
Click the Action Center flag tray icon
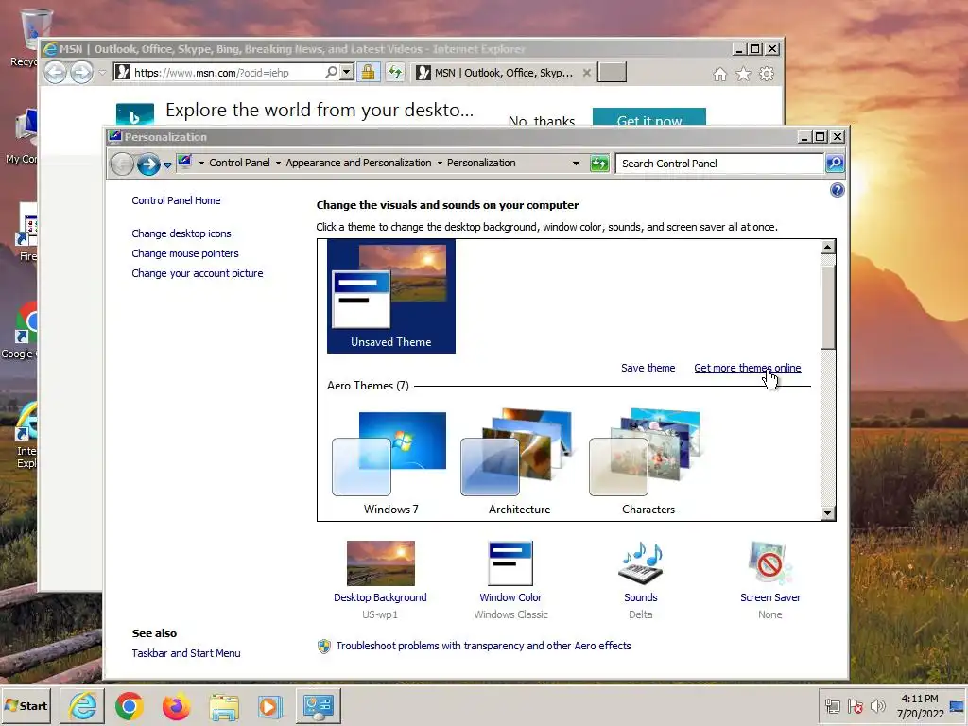click(855, 705)
